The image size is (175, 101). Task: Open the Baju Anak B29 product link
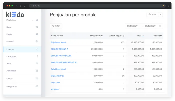coord(57,76)
